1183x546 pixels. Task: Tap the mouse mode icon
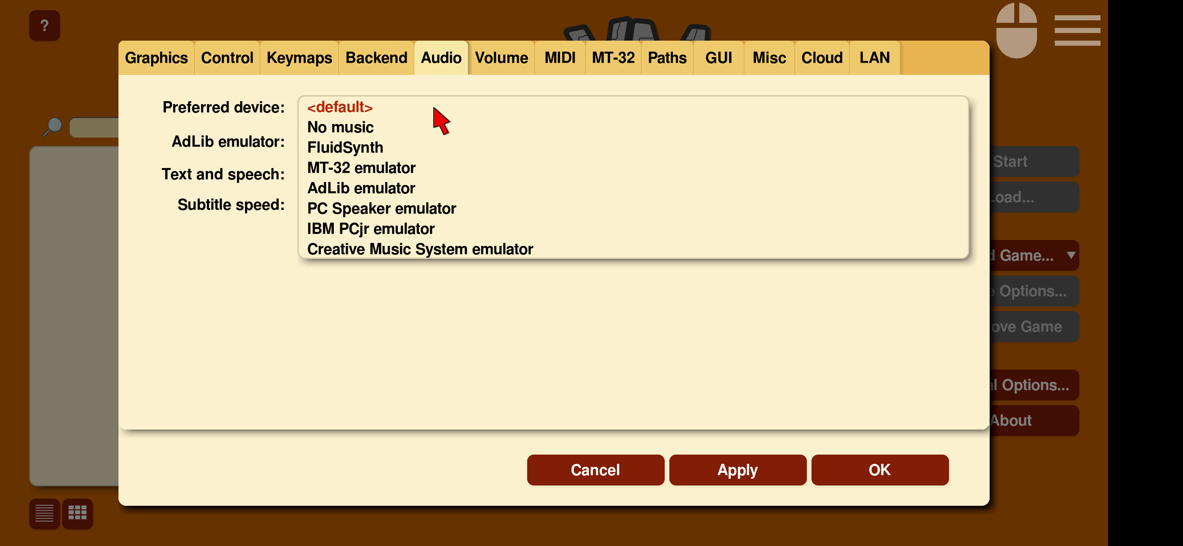coord(1016,30)
